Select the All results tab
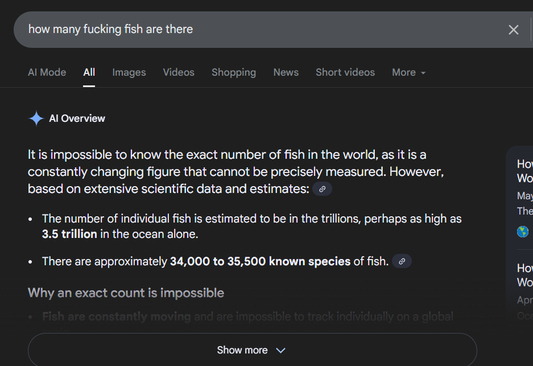This screenshot has width=533, height=366. [x=89, y=72]
